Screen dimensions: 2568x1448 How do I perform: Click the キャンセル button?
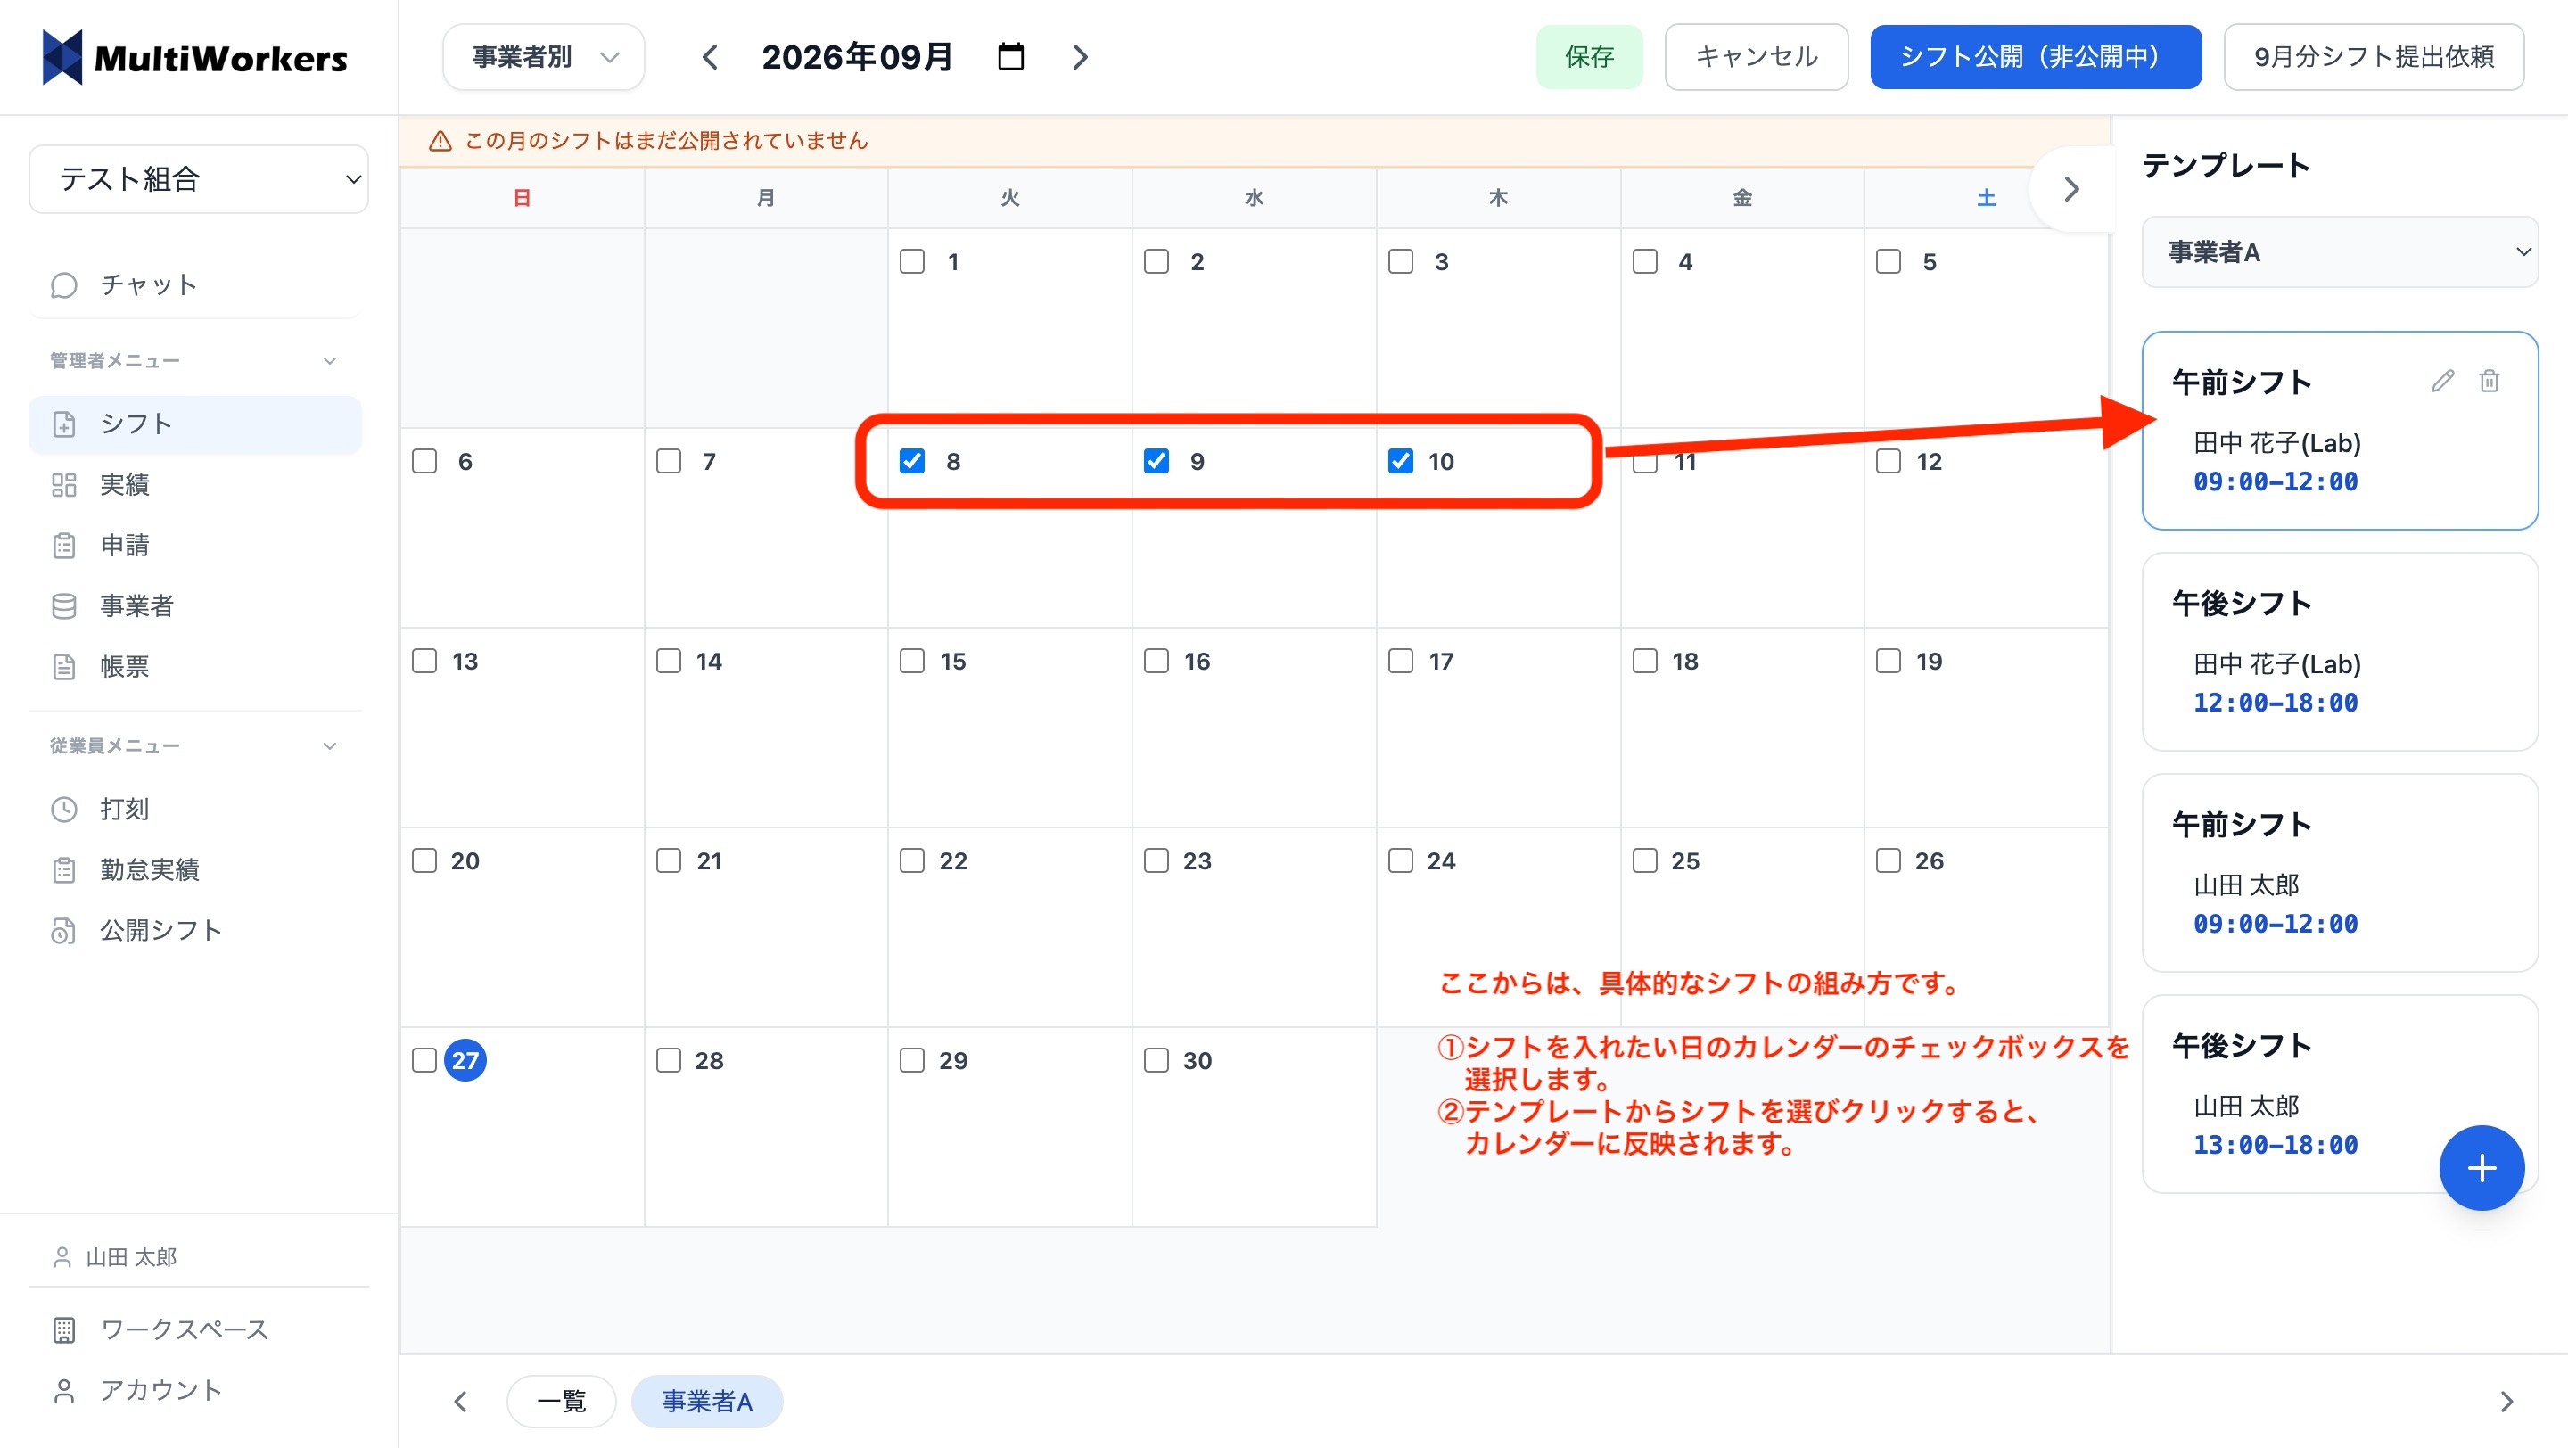[x=1757, y=57]
